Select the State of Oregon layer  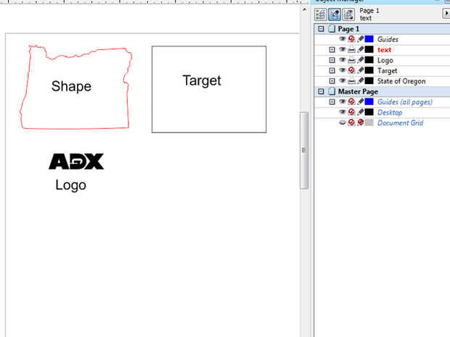point(401,81)
